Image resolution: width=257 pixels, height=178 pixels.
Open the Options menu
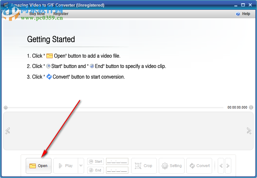click(13, 14)
